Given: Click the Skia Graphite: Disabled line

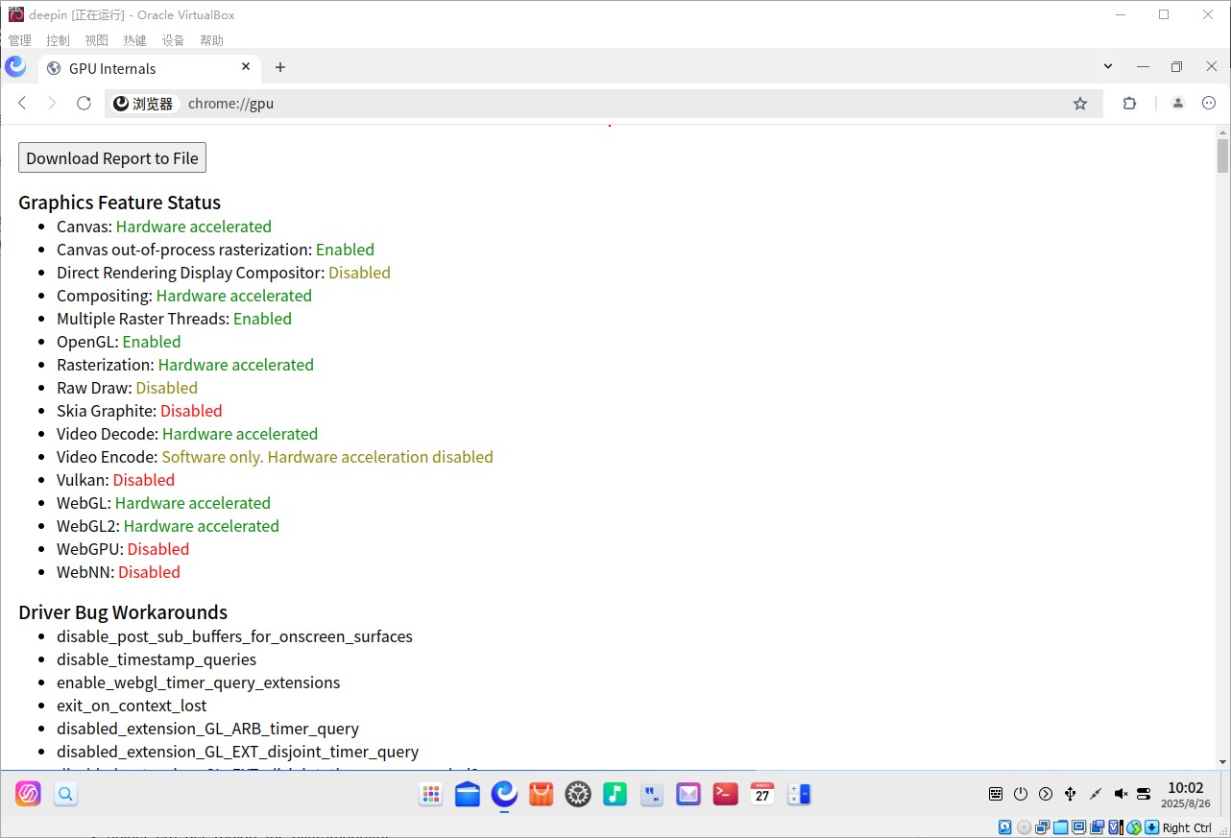Looking at the screenshot, I should point(139,411).
